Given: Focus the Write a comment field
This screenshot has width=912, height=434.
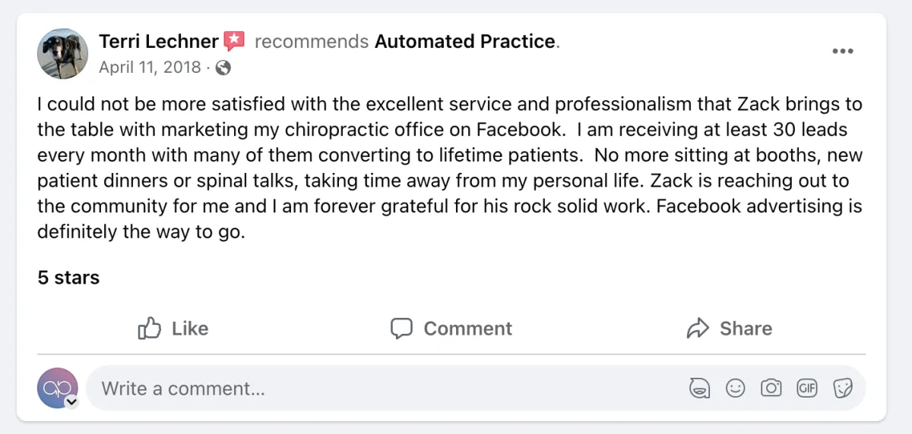Looking at the screenshot, I should [380, 388].
